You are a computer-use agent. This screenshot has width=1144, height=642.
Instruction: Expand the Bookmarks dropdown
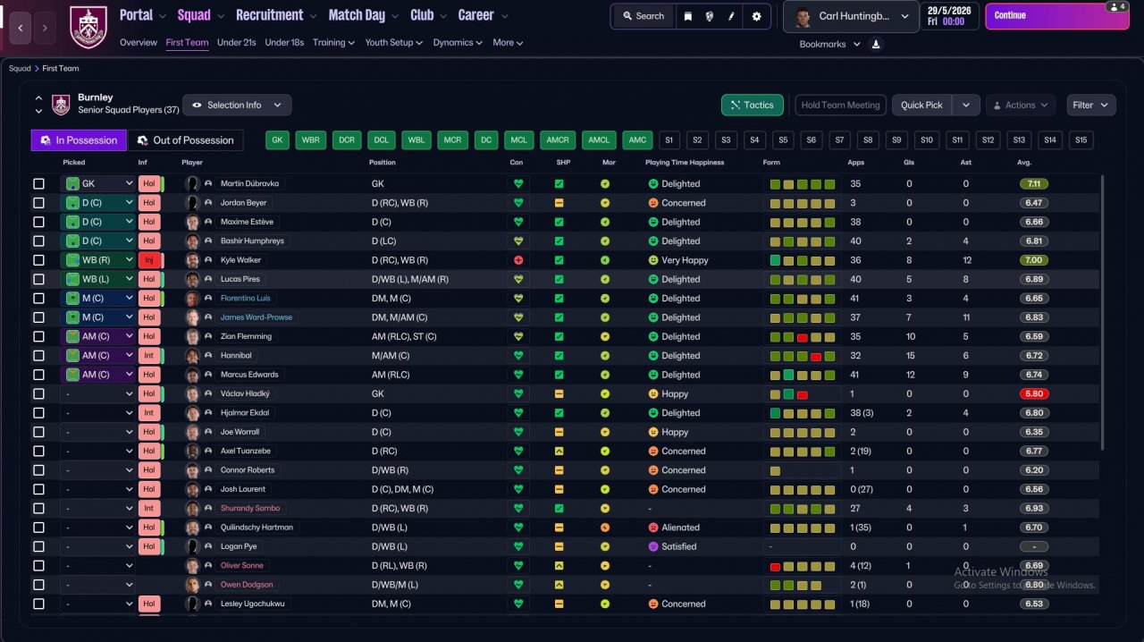coord(830,44)
